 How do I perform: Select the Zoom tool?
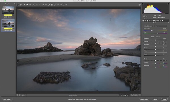point(18,5)
